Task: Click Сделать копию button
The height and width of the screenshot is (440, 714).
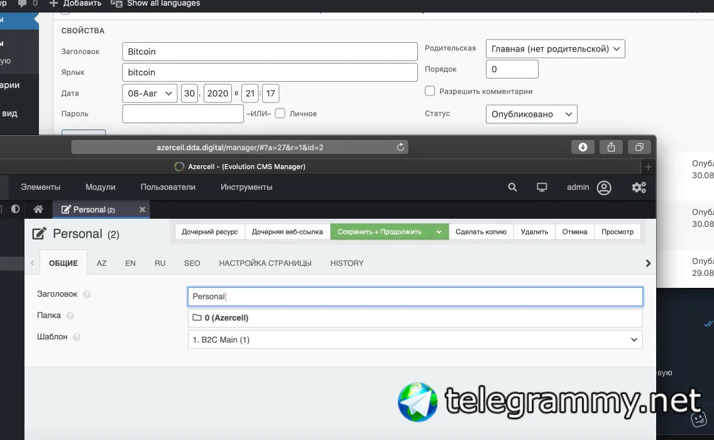Action: (x=481, y=231)
